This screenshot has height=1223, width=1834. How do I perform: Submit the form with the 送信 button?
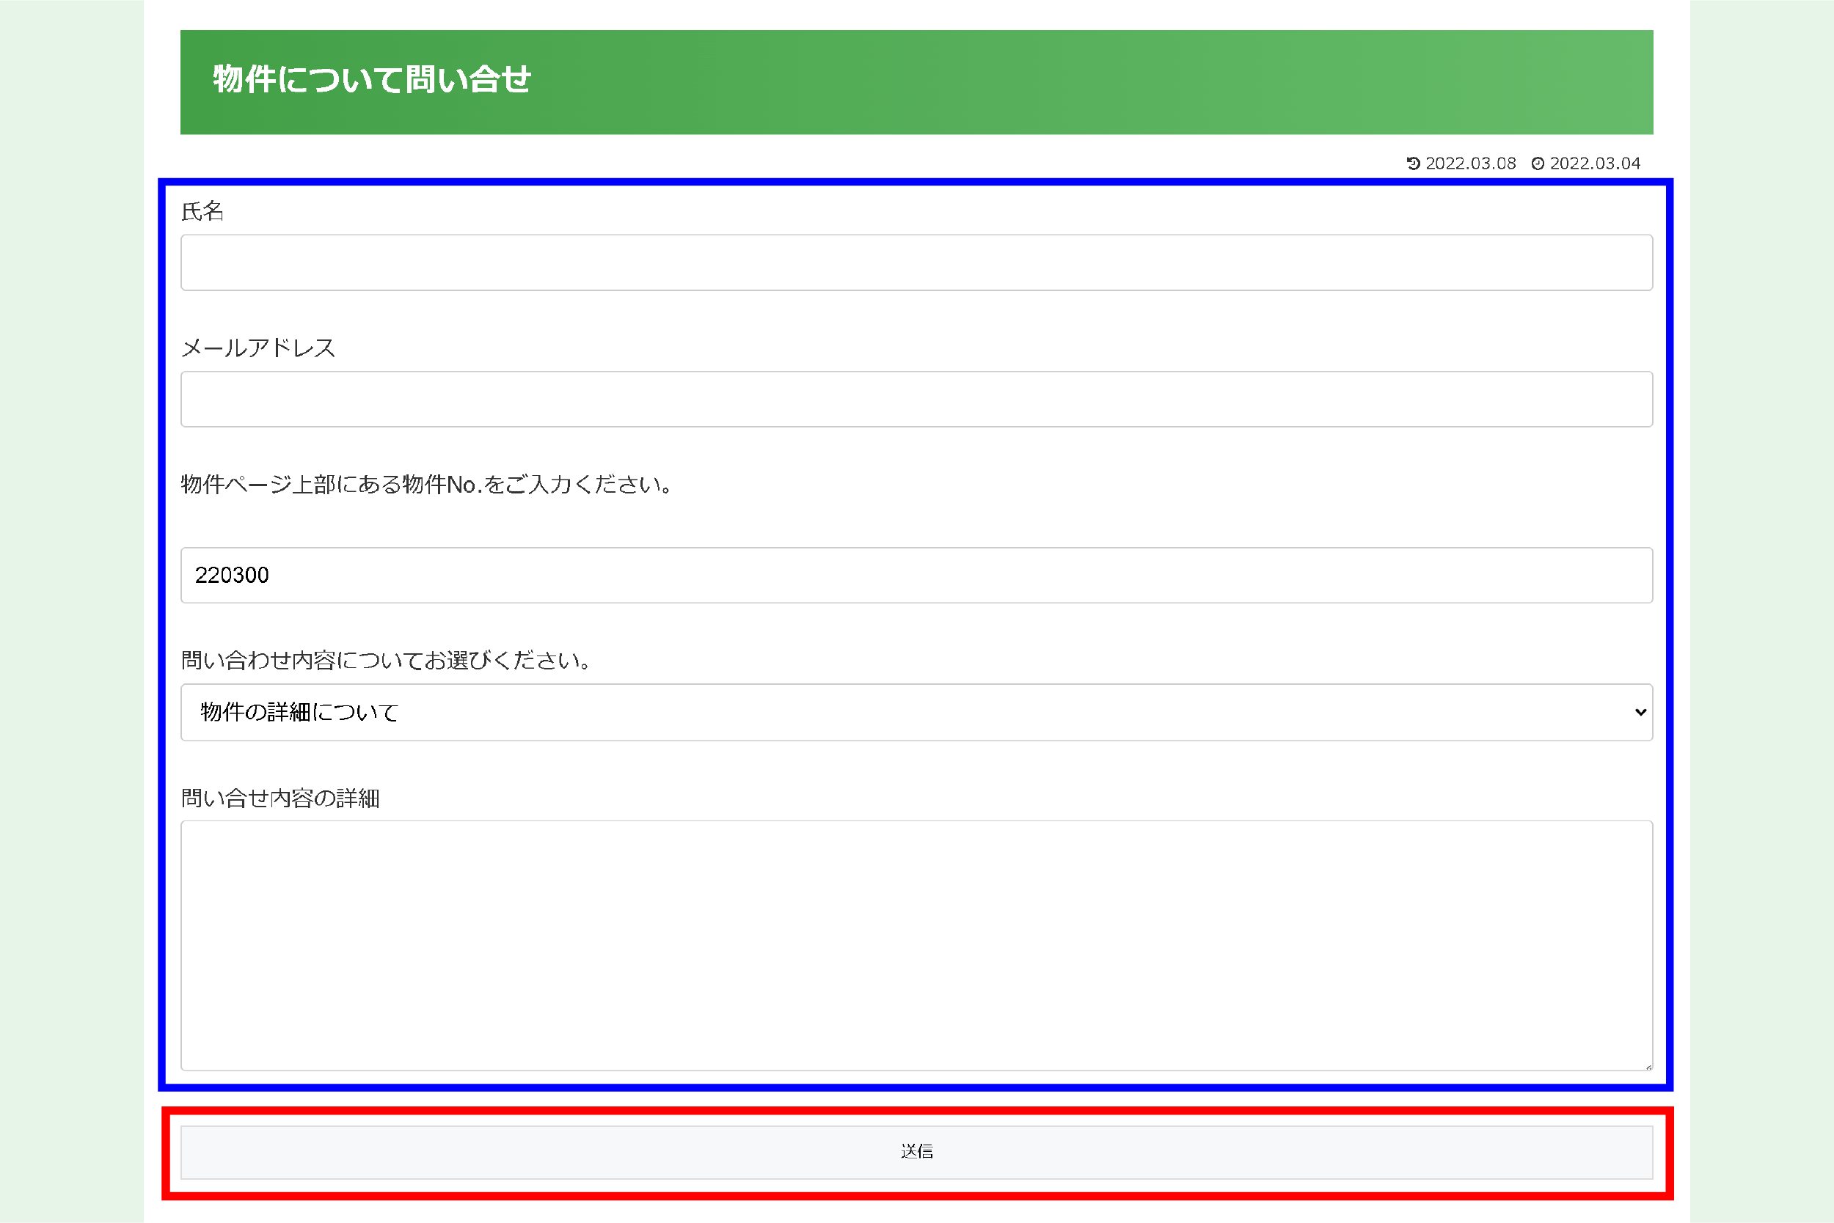(x=916, y=1152)
